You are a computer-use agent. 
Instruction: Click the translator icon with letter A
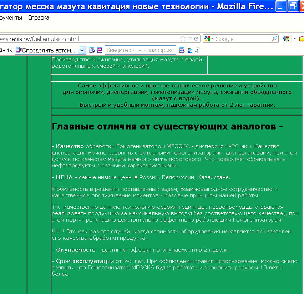click(x=182, y=50)
